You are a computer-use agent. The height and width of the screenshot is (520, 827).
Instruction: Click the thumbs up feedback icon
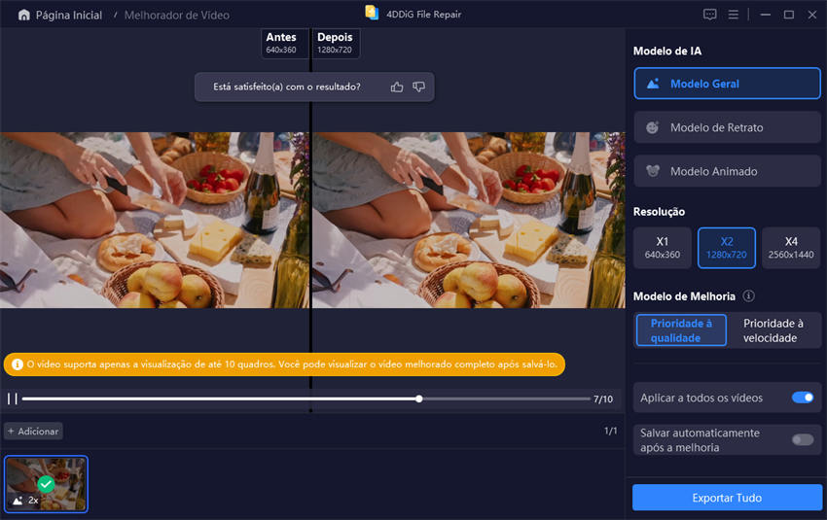click(x=397, y=87)
